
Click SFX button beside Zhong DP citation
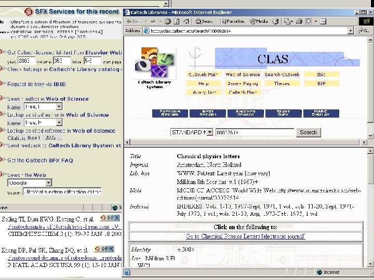pos(104,249)
